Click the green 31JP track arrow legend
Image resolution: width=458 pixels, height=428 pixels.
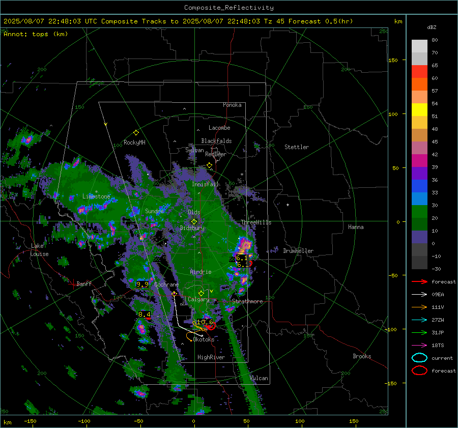point(419,332)
